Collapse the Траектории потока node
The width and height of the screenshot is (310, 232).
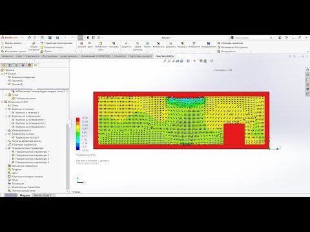click(6, 134)
